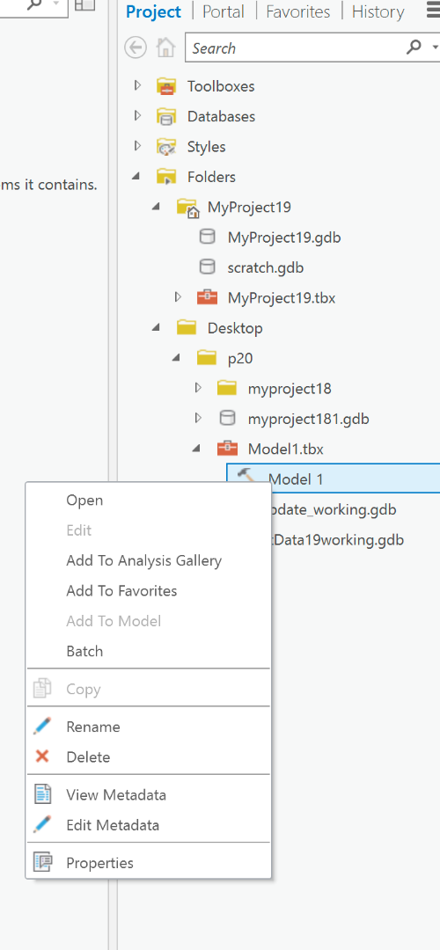The width and height of the screenshot is (440, 950).
Task: Switch to the Portal tab
Action: point(224,11)
